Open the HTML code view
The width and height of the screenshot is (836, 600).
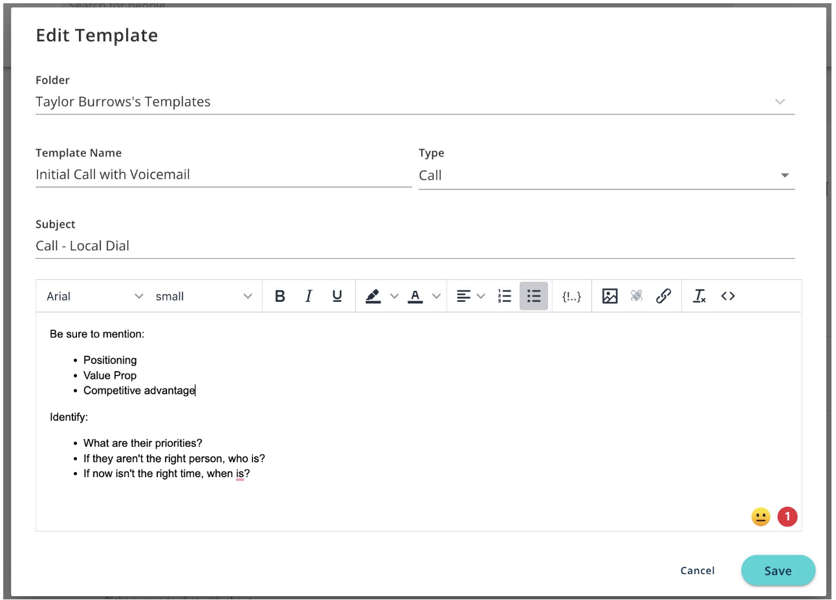coord(727,295)
